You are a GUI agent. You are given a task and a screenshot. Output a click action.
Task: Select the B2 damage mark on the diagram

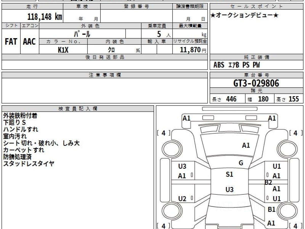pos(268,182)
